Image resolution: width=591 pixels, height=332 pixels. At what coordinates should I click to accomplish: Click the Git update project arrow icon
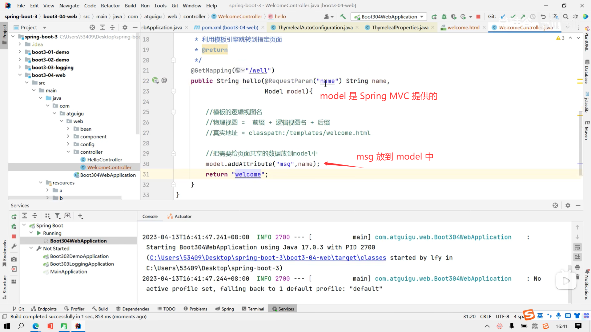(x=503, y=17)
